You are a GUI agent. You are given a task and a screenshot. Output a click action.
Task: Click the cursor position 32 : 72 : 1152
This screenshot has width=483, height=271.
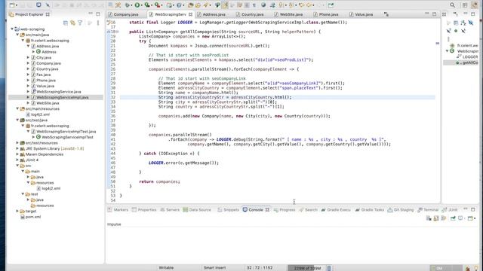260,268
